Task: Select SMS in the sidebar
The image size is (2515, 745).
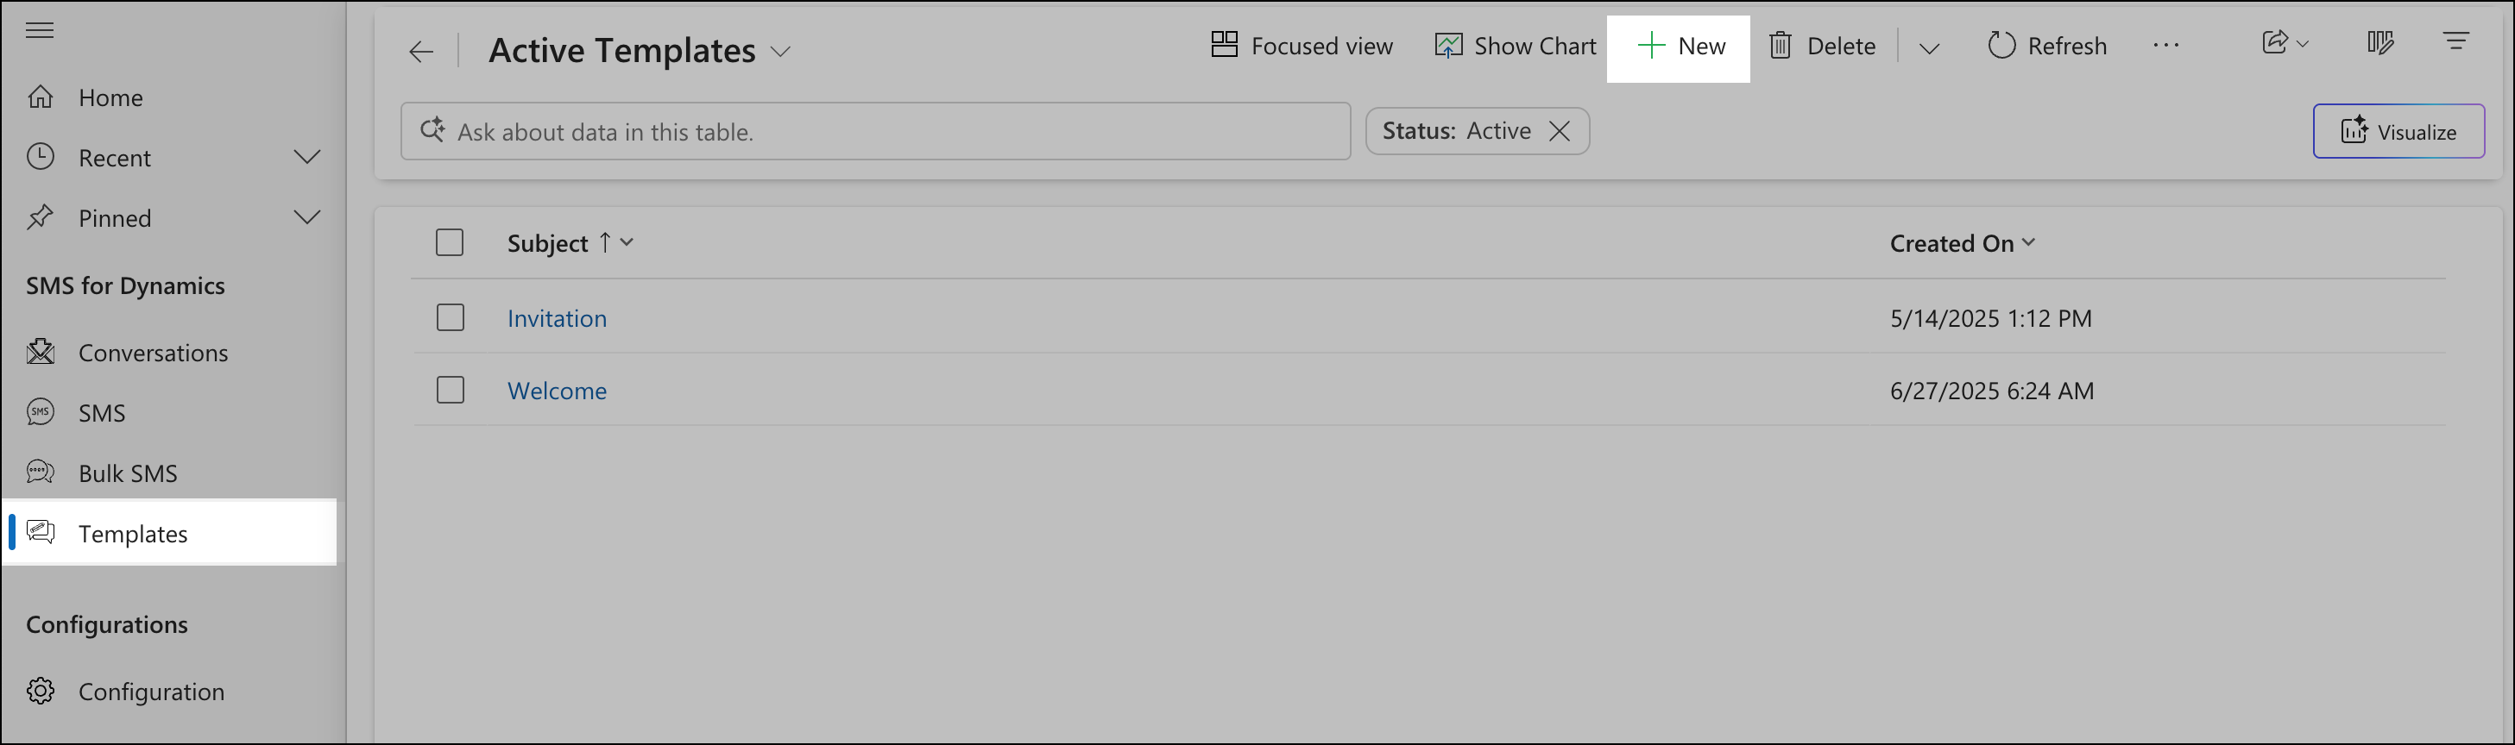Action: click(x=101, y=411)
